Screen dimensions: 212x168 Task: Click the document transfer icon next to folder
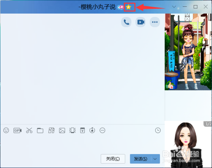click(x=51, y=130)
